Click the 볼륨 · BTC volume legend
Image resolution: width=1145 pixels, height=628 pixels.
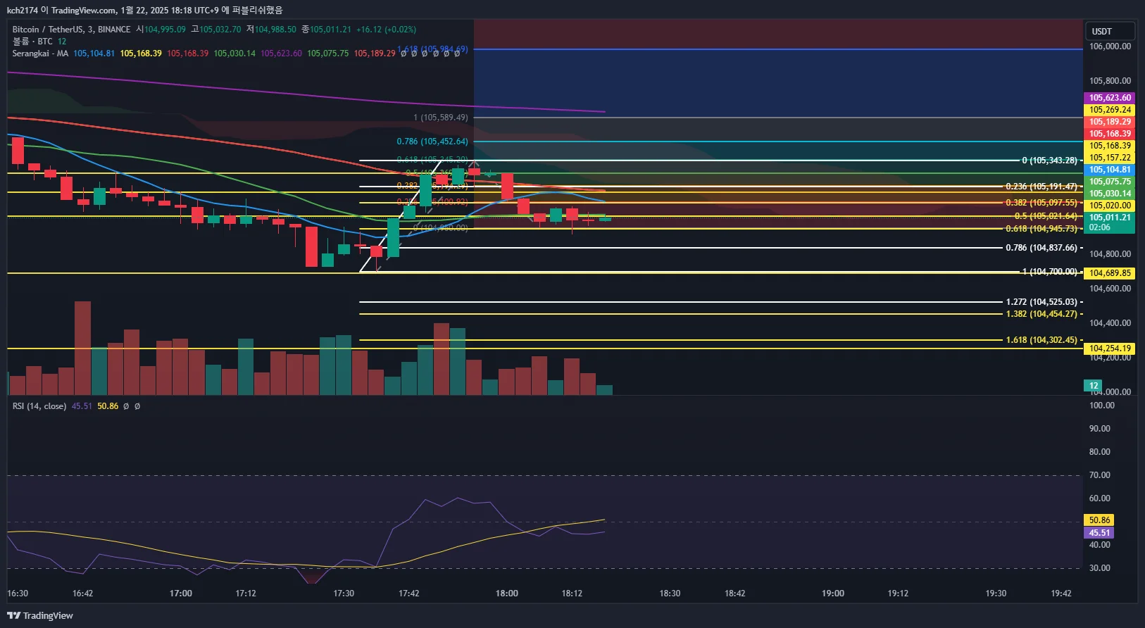click(39, 42)
